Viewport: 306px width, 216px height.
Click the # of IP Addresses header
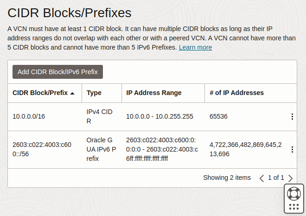click(236, 93)
